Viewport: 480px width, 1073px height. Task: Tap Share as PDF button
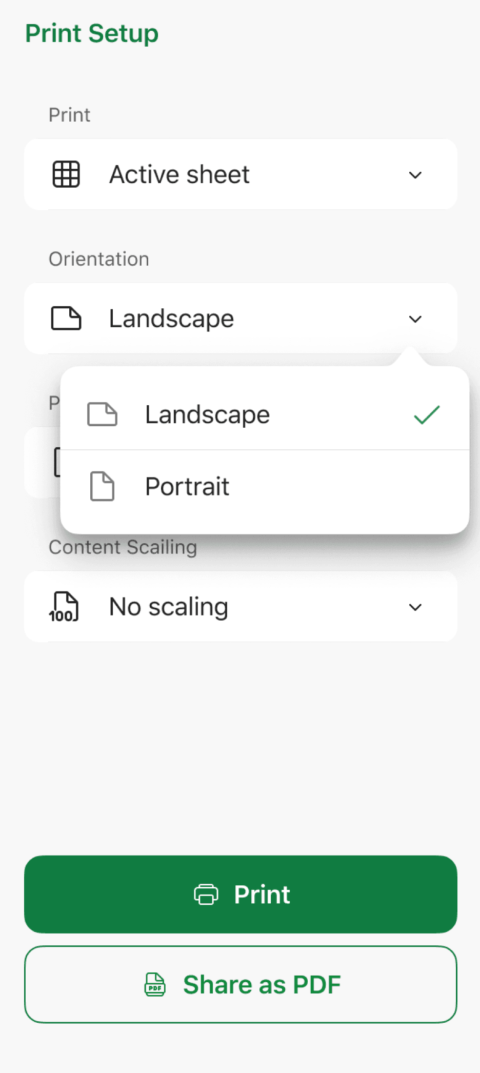(x=241, y=985)
